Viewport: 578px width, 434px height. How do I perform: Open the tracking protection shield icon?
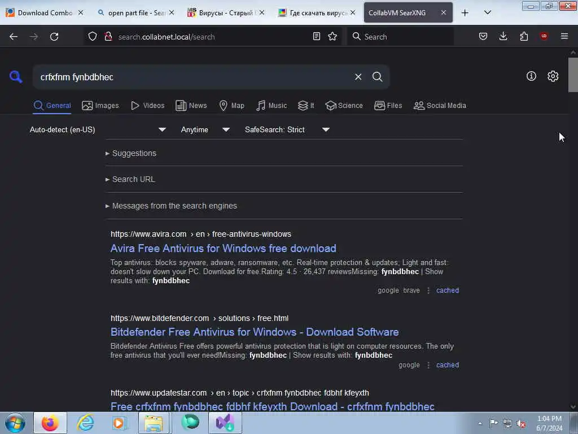pyautogui.click(x=93, y=37)
